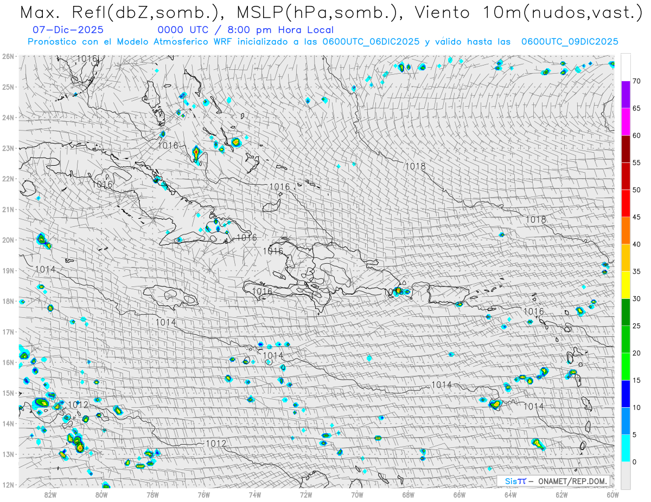Click the '15' value on the colorbar

click(x=636, y=380)
